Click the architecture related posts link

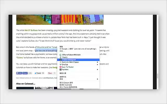[x=48, y=78]
